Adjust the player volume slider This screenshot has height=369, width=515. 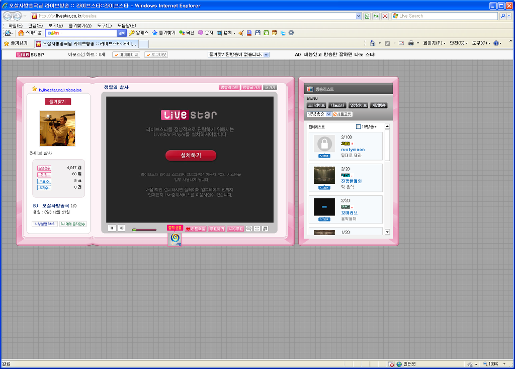click(x=144, y=230)
